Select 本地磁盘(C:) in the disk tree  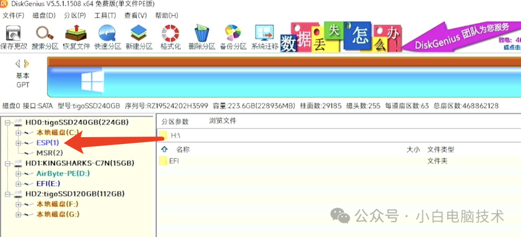coord(58,133)
